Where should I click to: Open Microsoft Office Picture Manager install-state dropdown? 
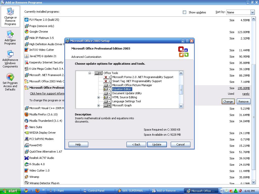point(107,85)
